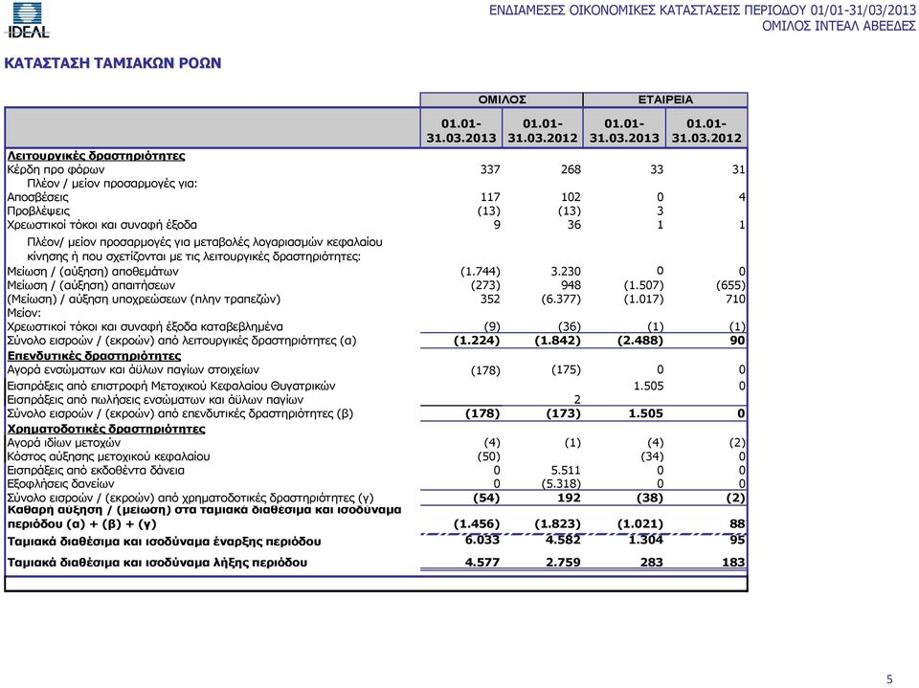Click row label Κόστος αύξησης μετοχικού κεφαλαίου
This screenshot has height=688, width=919.
click(108, 456)
